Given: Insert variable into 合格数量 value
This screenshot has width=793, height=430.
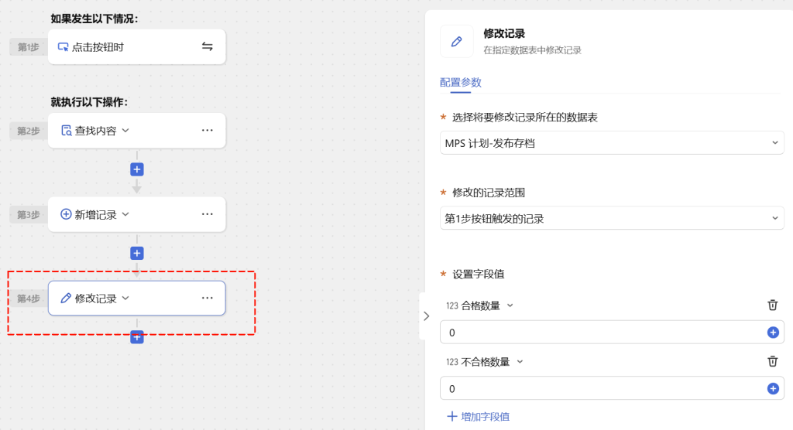Looking at the screenshot, I should click(773, 333).
